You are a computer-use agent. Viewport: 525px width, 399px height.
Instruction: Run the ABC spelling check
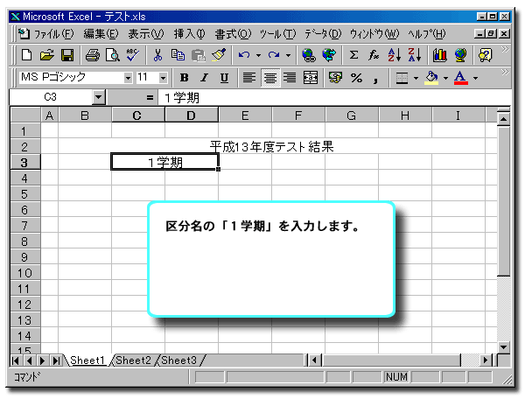pyautogui.click(x=133, y=55)
